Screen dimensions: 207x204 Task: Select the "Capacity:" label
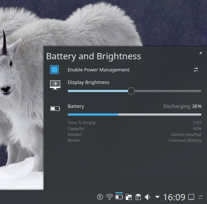point(76,129)
